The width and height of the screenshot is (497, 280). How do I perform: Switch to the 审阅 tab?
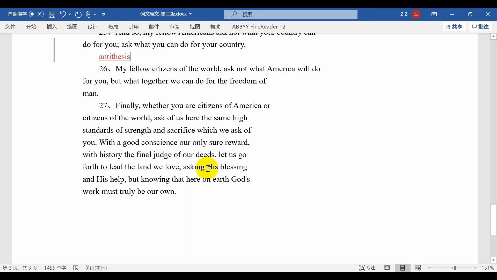pyautogui.click(x=175, y=27)
